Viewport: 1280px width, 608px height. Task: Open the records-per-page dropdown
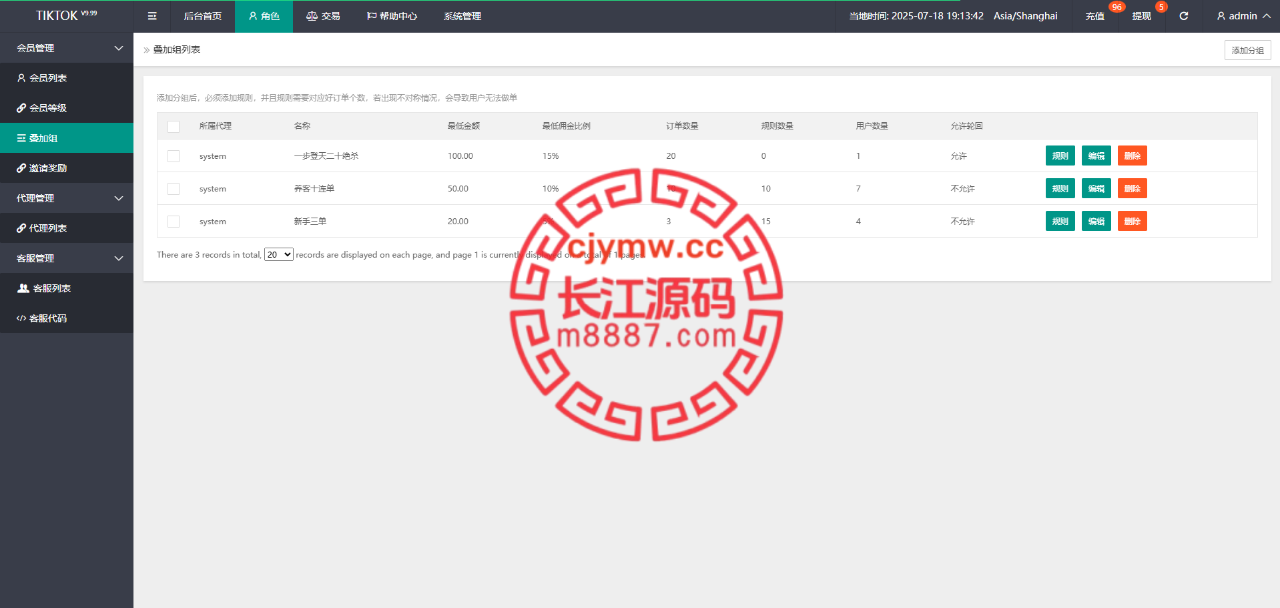click(279, 254)
